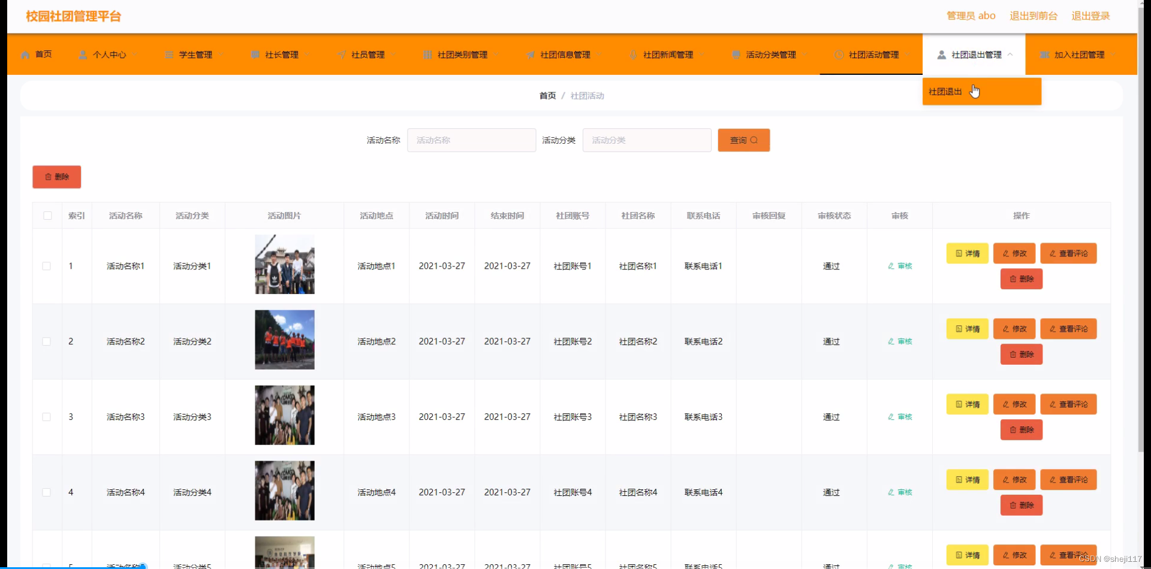
Task: Collapse the 社团退出管理 dropdown
Action: (x=1011, y=55)
